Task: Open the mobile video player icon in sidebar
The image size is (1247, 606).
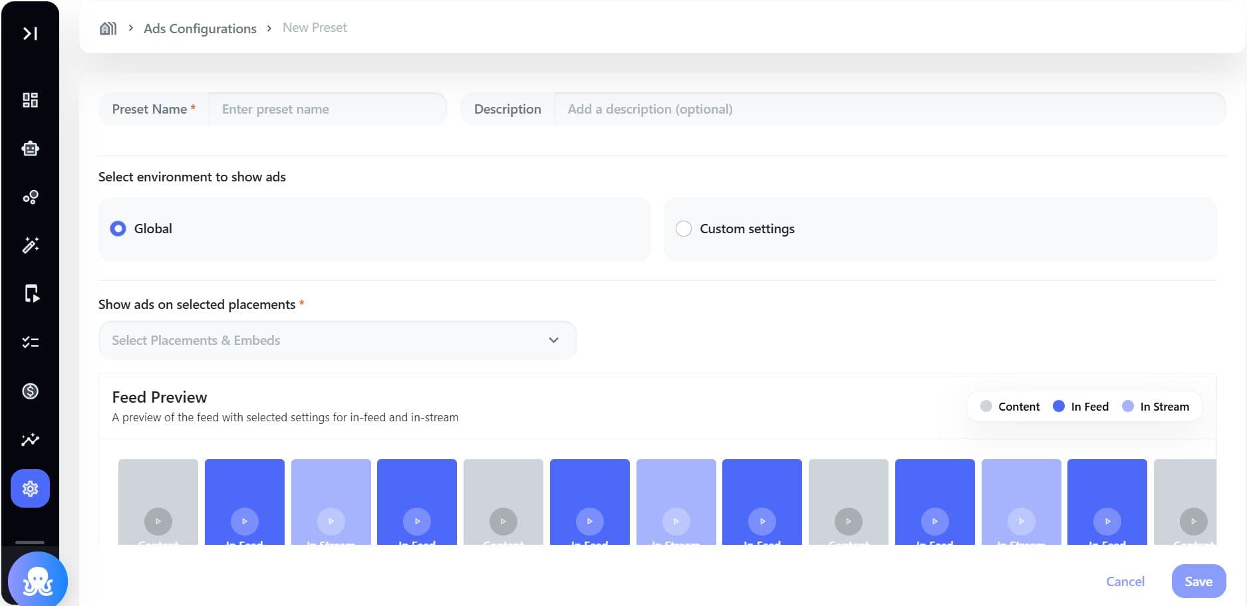Action: 31,294
